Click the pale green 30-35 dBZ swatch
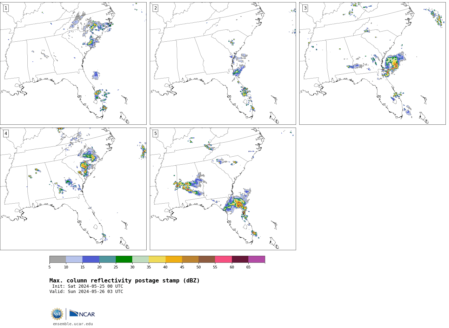The height and width of the screenshot is (328, 449). click(140, 259)
